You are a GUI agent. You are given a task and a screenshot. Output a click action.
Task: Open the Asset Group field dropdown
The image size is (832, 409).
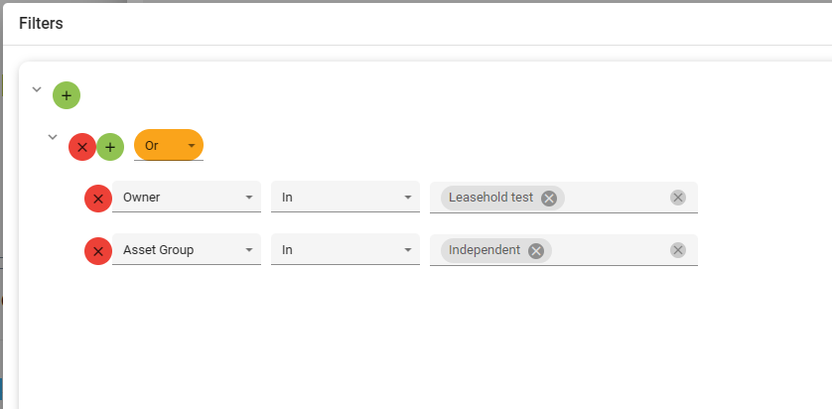187,250
